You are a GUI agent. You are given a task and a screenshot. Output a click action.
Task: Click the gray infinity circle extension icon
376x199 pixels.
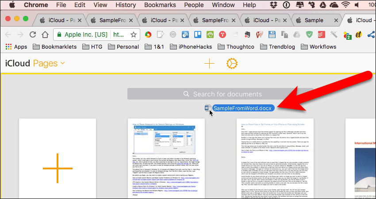point(173,35)
